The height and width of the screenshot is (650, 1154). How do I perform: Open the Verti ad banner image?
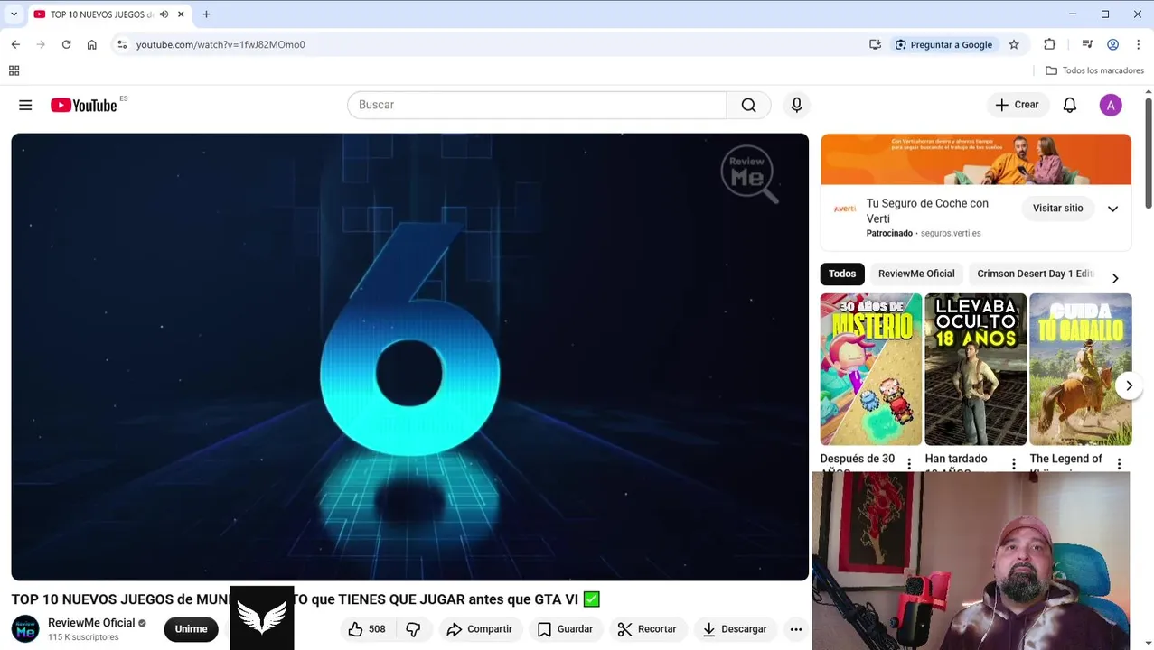coord(975,159)
